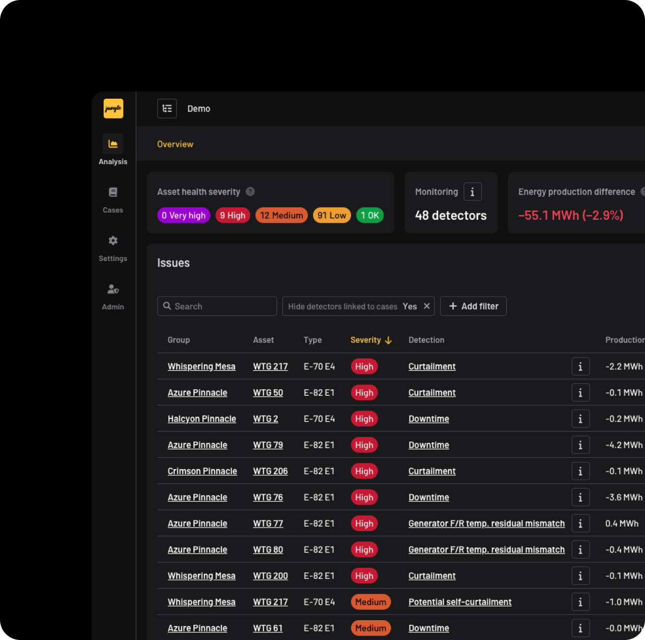Filter by 0 Very high severity badge
This screenshot has width=645, height=640.
point(184,215)
